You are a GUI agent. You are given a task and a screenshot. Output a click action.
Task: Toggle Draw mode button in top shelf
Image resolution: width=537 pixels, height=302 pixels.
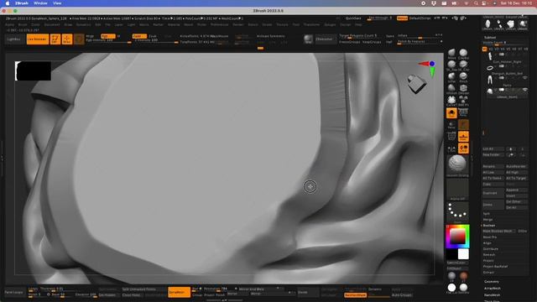click(67, 39)
